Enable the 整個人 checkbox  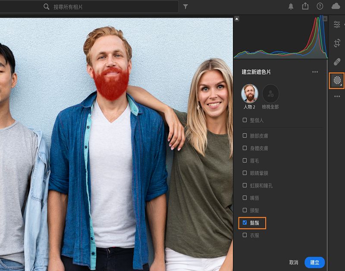[245, 120]
